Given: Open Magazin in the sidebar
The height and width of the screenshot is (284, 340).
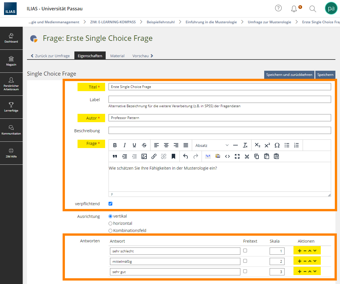Looking at the screenshot, I should pyautogui.click(x=11, y=61).
